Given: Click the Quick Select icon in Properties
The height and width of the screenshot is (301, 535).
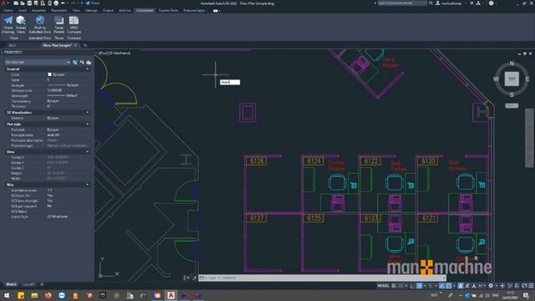Looking at the screenshot, I should point(89,62).
